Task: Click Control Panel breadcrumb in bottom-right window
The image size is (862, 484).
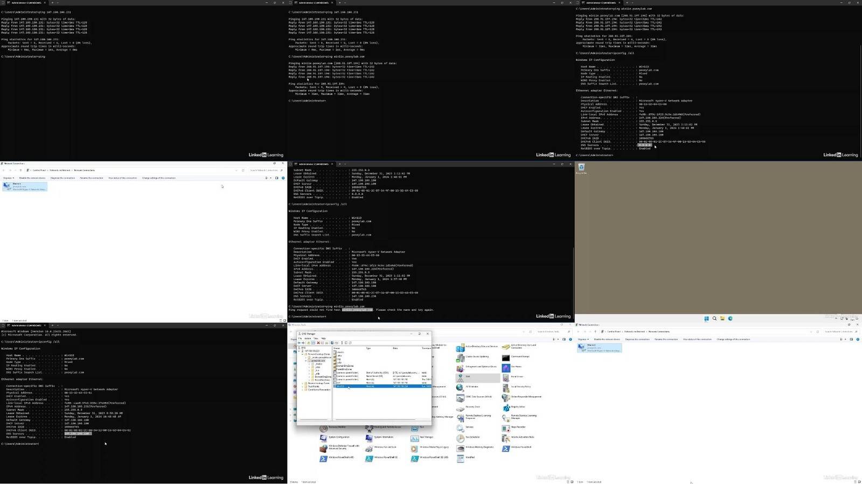Action: click(613, 332)
